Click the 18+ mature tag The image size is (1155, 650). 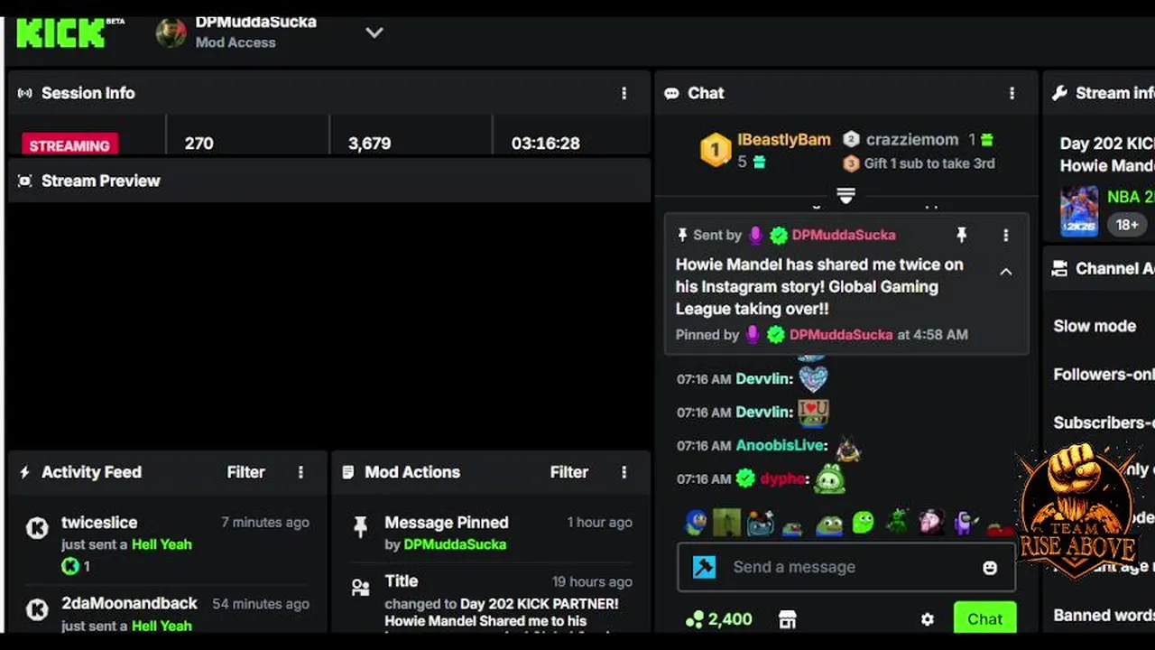click(x=1127, y=225)
